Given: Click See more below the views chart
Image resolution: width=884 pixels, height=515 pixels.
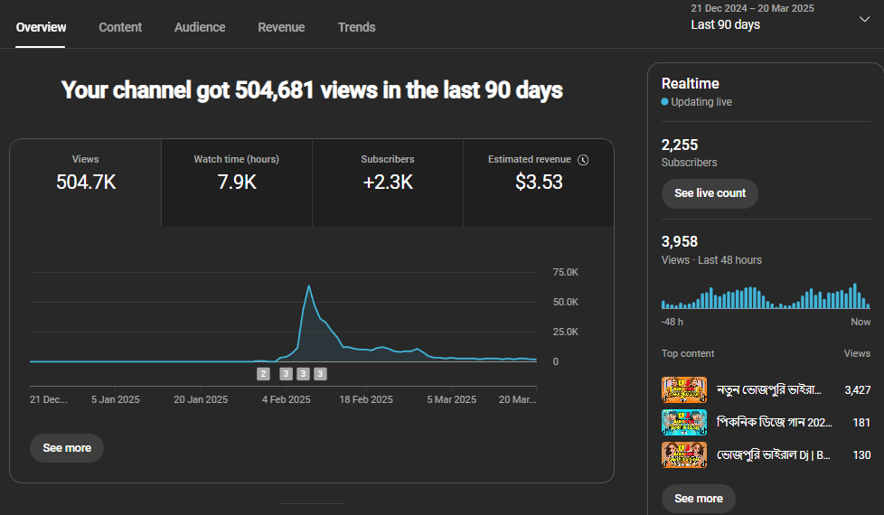Looking at the screenshot, I should click(x=67, y=448).
